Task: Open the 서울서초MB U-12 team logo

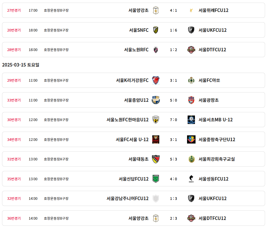Action: coord(191,120)
